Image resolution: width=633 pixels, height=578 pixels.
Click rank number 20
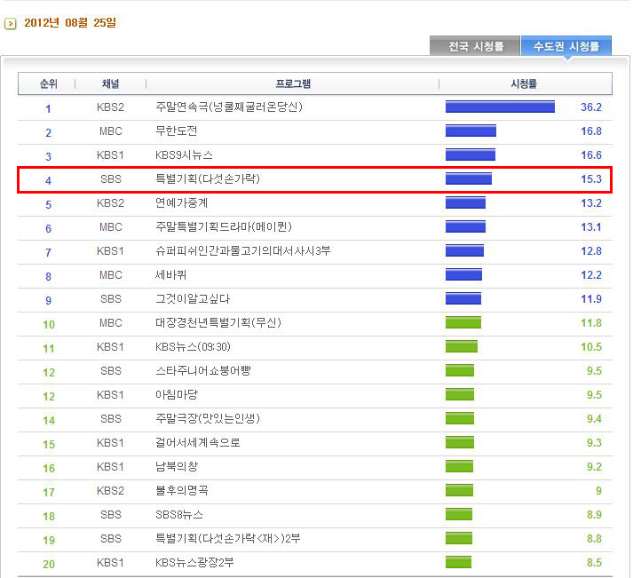tap(49, 565)
